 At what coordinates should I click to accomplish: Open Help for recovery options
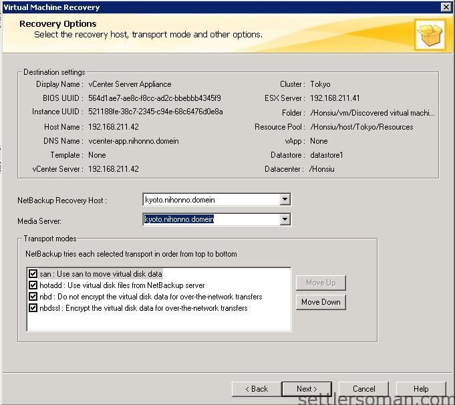(x=421, y=389)
